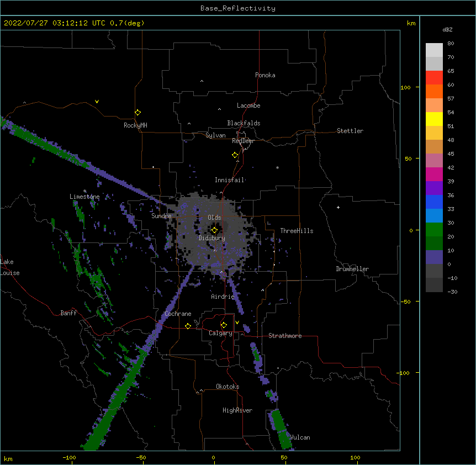This screenshot has height=465, width=476.
Task: Select the Strathmore label
Action: pos(285,336)
